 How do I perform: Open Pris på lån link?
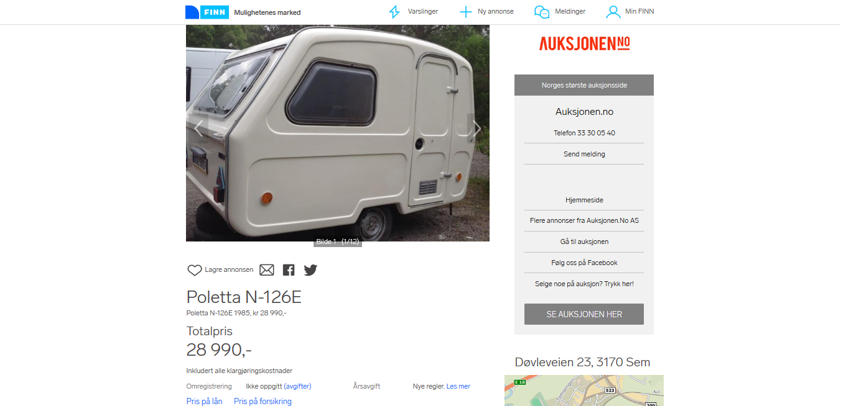pos(204,402)
